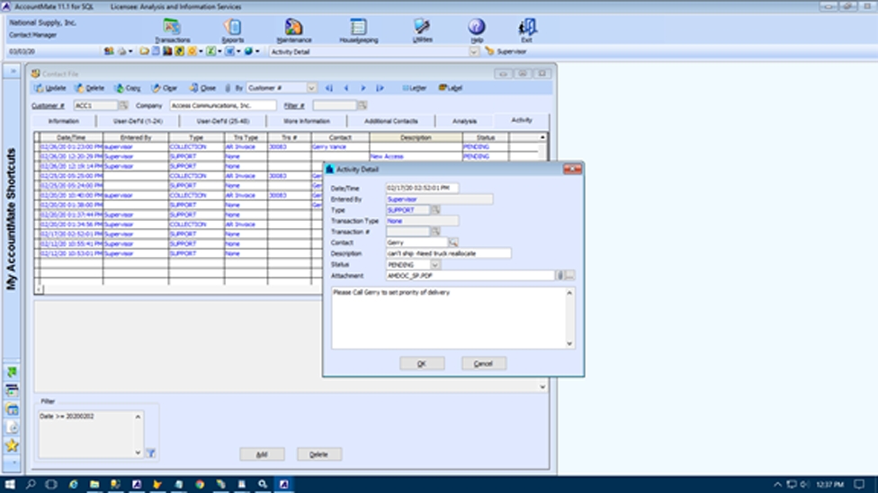878x493 pixels.
Task: Click the favorites star in shortcuts sidebar
Action: click(x=12, y=445)
